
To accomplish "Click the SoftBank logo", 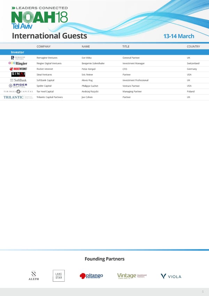I will pos(18,80).
